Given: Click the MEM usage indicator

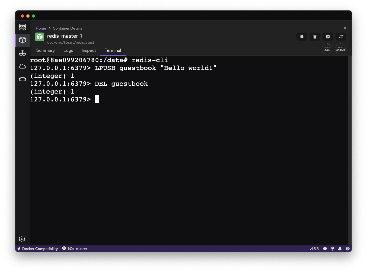Looking at the screenshot, I should click(x=340, y=49).
